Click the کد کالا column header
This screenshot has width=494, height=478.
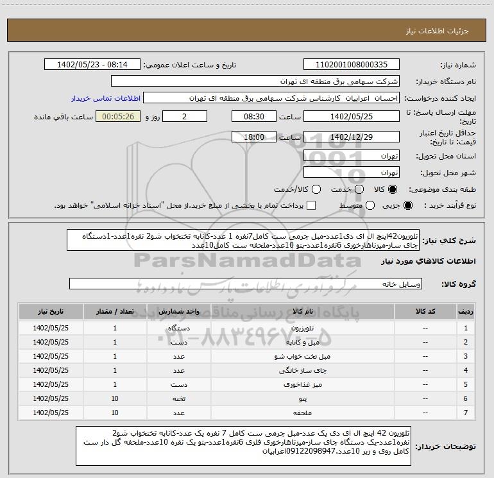[425, 311]
